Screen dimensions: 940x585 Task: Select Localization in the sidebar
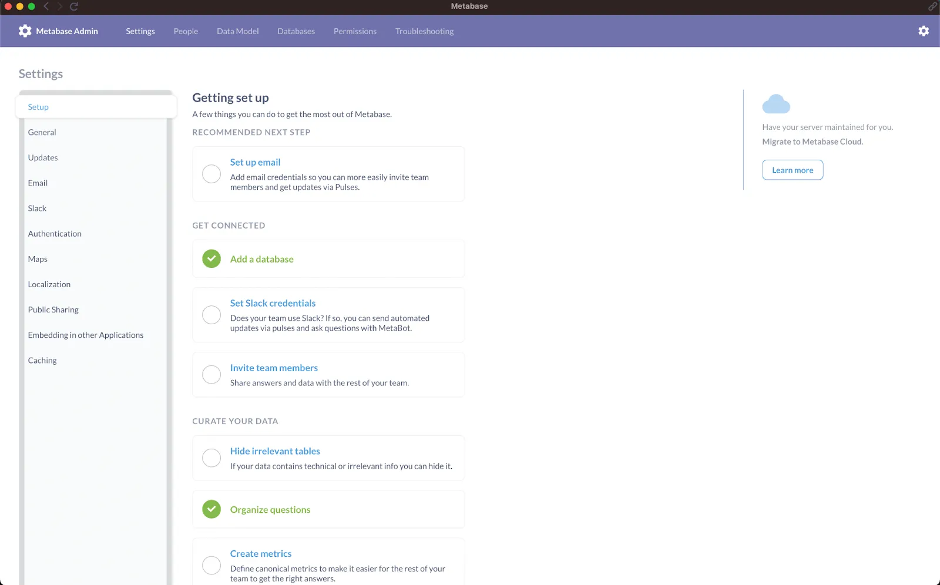pos(49,284)
